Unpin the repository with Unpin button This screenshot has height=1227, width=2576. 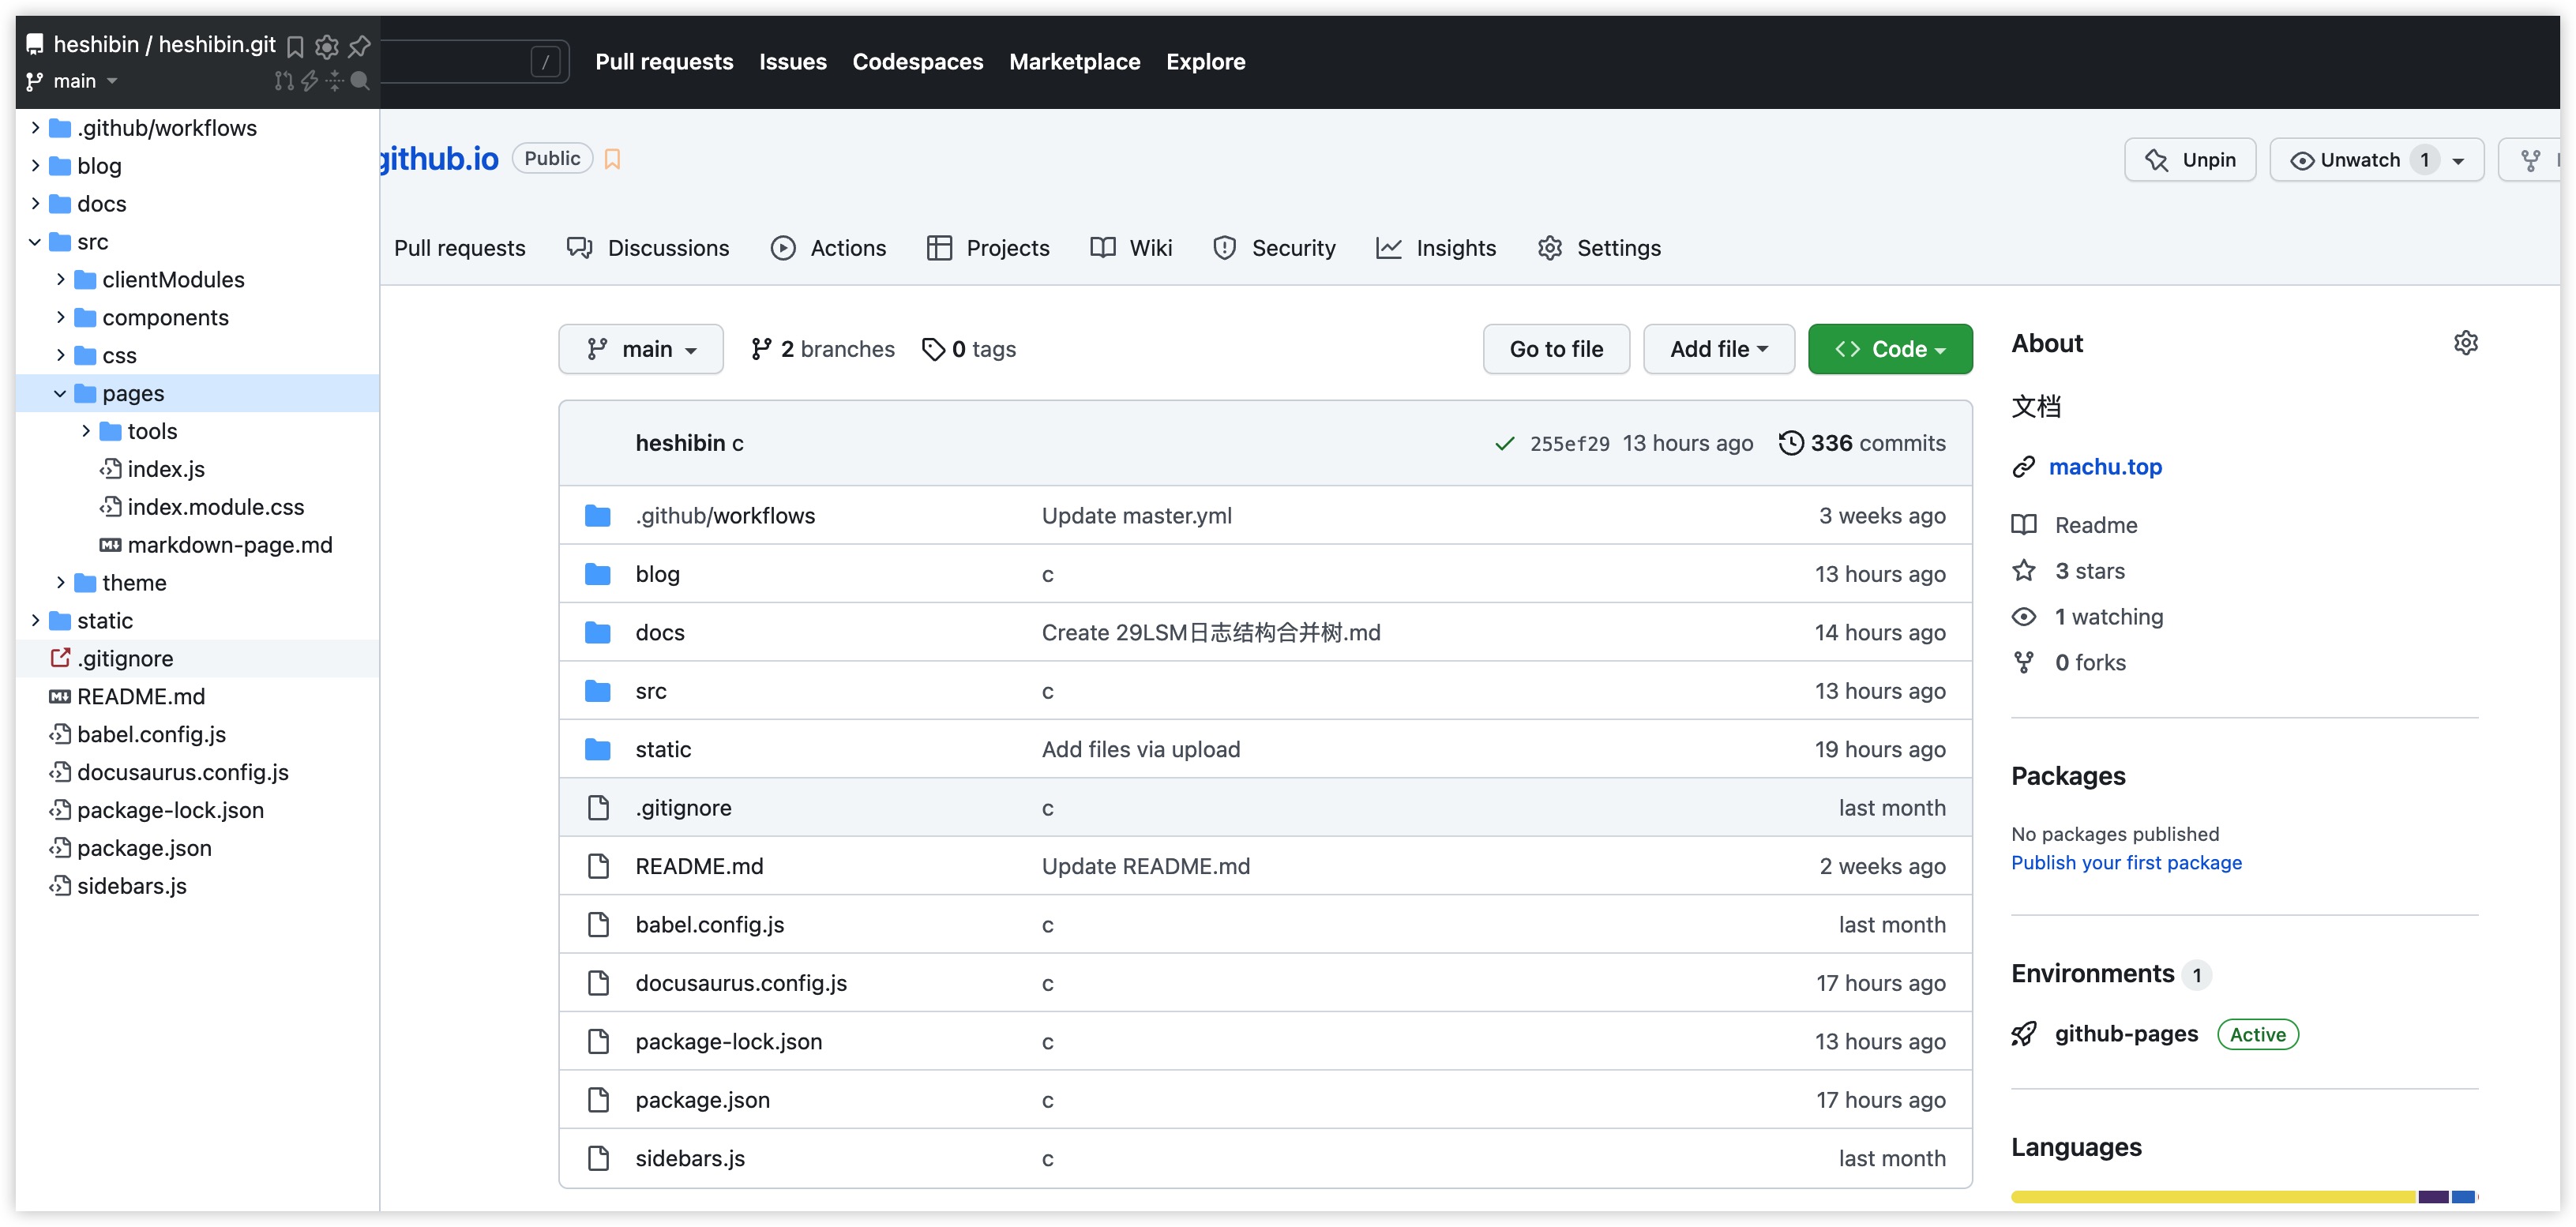(x=2190, y=160)
